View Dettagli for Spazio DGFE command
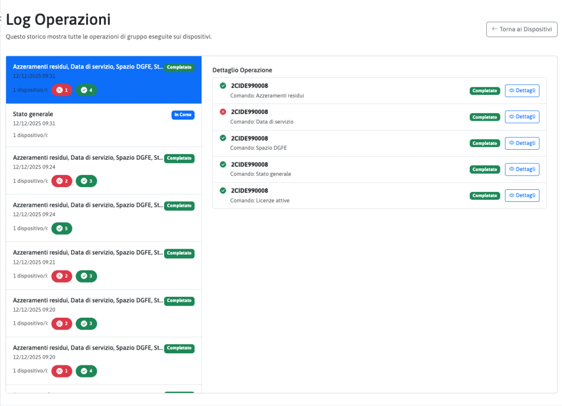 521,143
